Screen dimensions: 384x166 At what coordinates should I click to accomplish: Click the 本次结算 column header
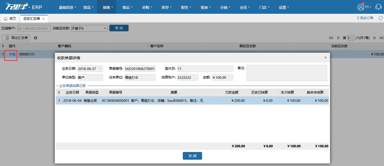pos(287,93)
